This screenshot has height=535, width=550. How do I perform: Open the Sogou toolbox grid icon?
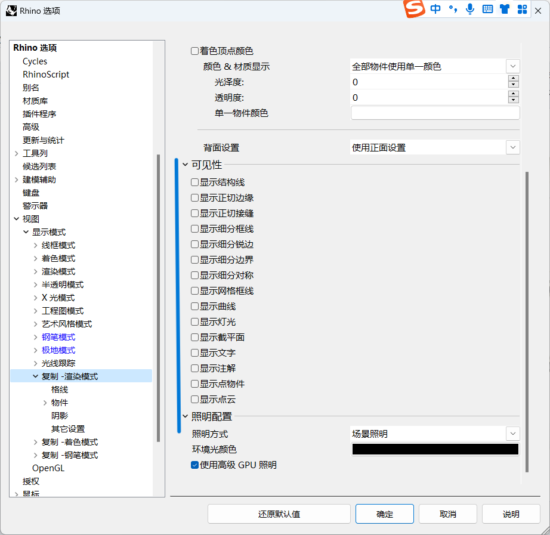point(523,9)
